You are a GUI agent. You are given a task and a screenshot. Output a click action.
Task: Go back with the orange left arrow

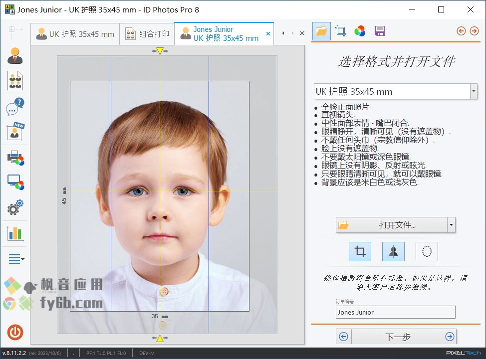[x=461, y=31]
